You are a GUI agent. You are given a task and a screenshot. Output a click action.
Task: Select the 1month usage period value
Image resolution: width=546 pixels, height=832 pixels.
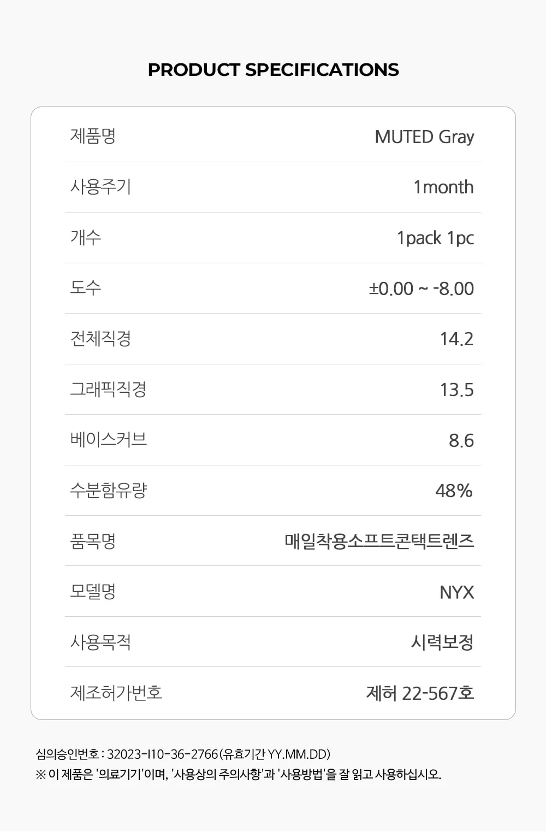[x=443, y=187]
